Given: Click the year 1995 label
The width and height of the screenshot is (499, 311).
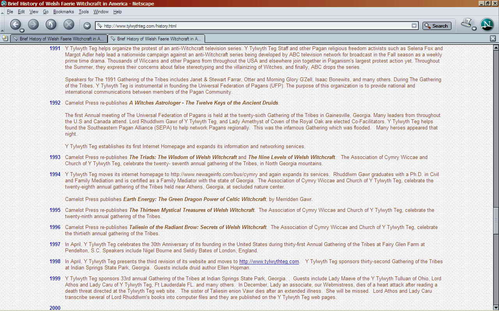Looking at the screenshot, I should [55, 210].
